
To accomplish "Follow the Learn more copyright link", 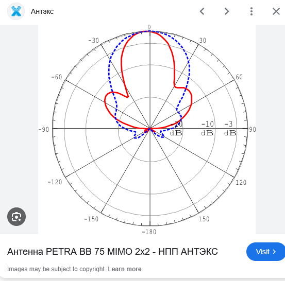I will click(x=125, y=269).
